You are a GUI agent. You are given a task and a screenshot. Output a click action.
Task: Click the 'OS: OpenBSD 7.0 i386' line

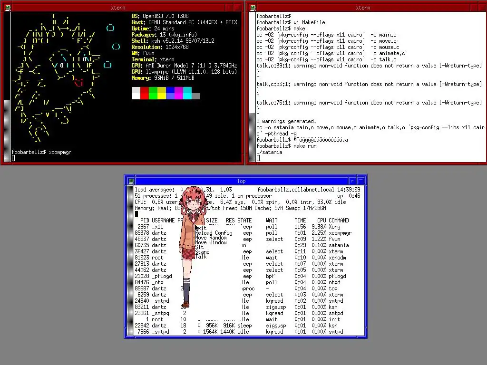pos(160,16)
